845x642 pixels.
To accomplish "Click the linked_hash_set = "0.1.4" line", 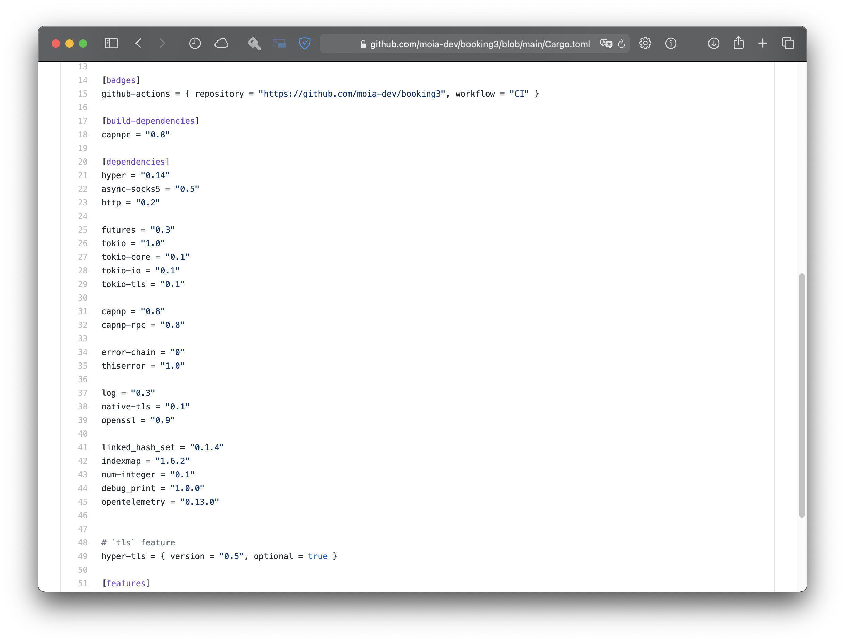I will pyautogui.click(x=163, y=447).
